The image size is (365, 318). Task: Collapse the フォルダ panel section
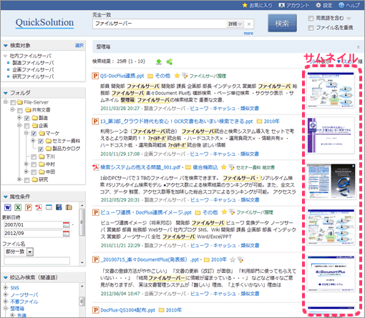pos(6,93)
